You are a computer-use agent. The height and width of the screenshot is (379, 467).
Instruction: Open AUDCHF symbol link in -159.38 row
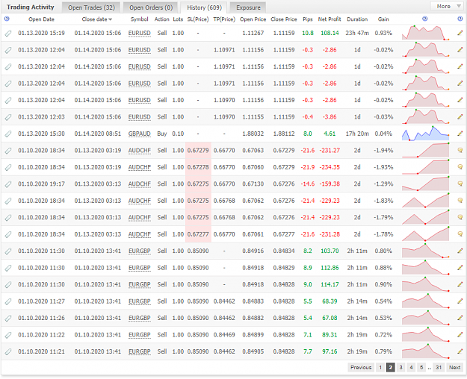[140, 184]
